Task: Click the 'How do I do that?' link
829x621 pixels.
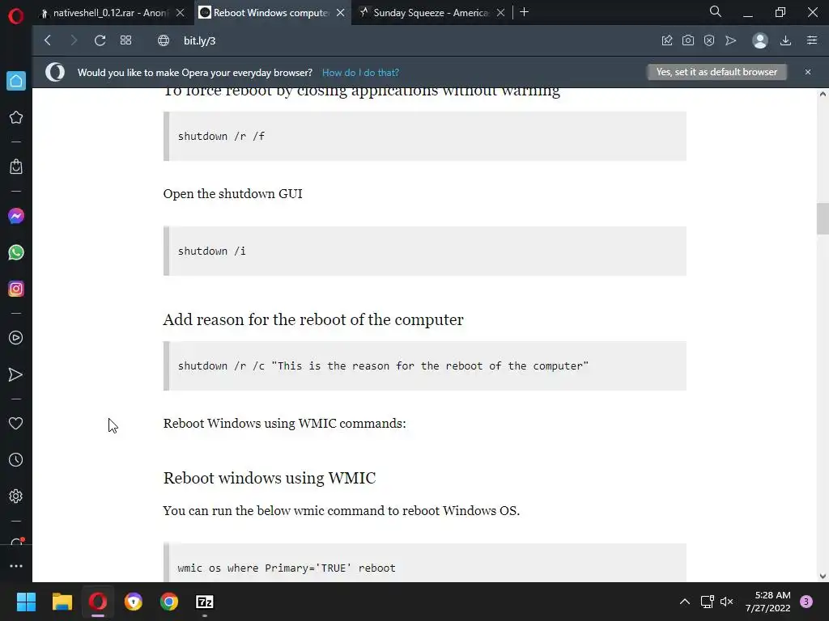Action: (x=360, y=73)
